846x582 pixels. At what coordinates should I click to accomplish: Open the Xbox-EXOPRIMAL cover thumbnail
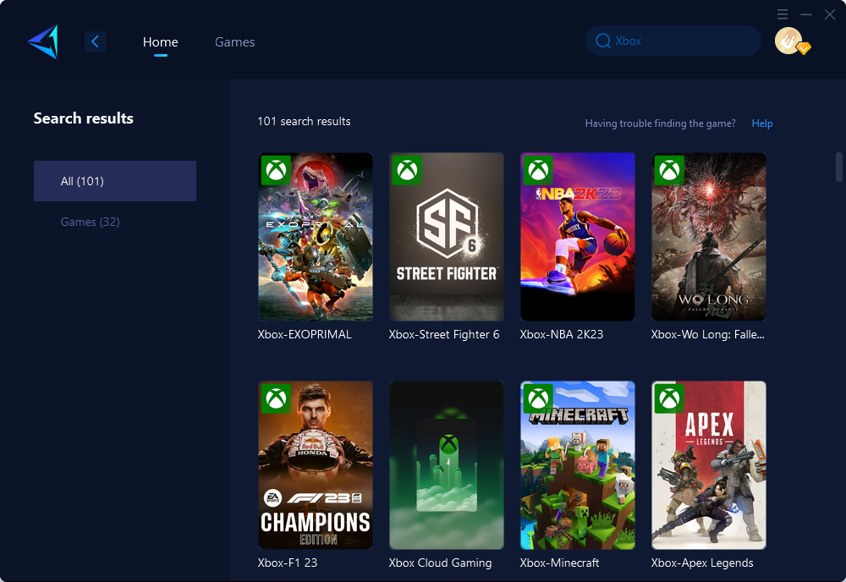coord(316,237)
